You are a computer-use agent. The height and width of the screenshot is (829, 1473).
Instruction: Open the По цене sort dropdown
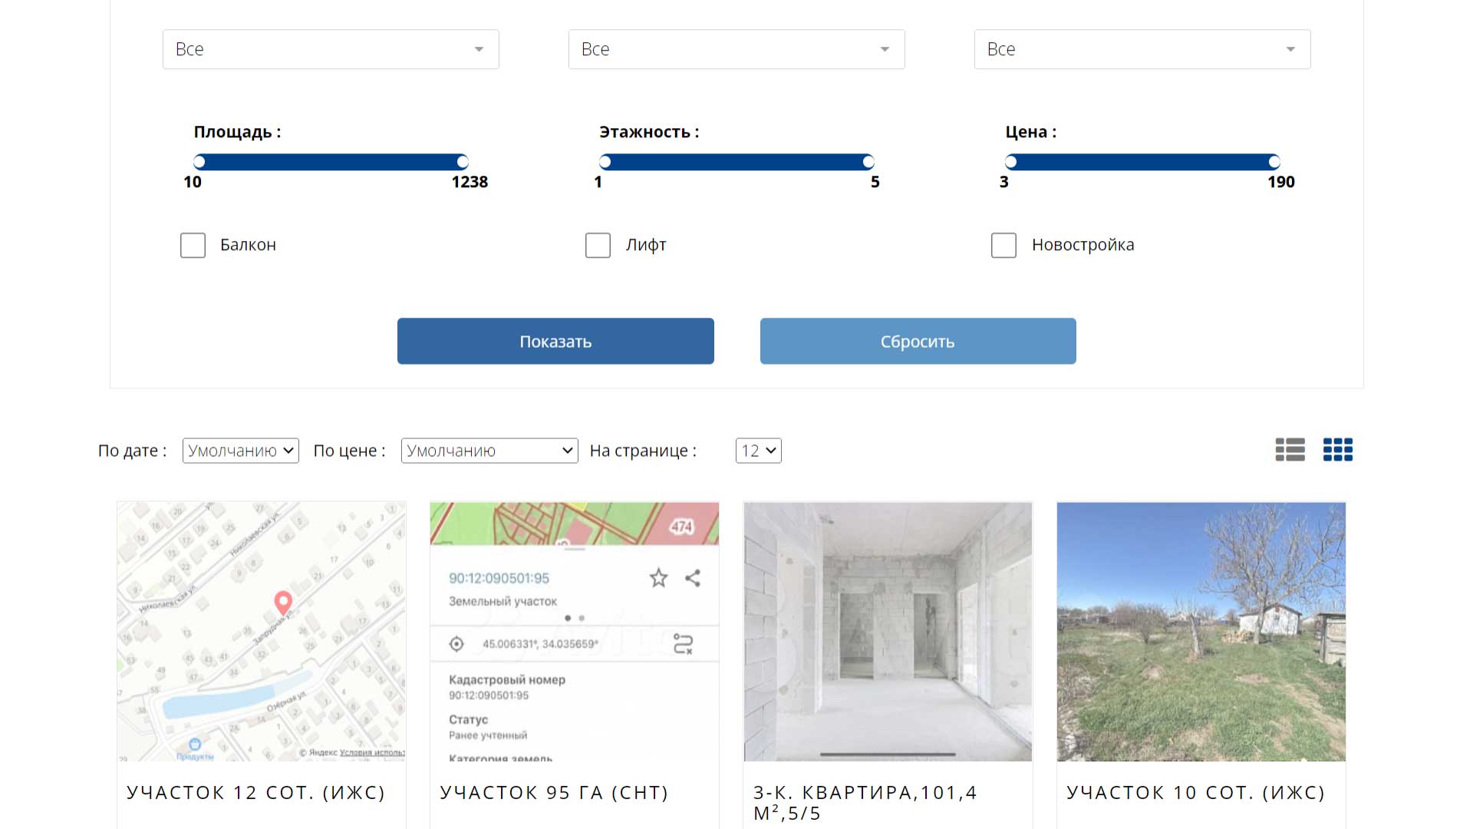click(489, 451)
